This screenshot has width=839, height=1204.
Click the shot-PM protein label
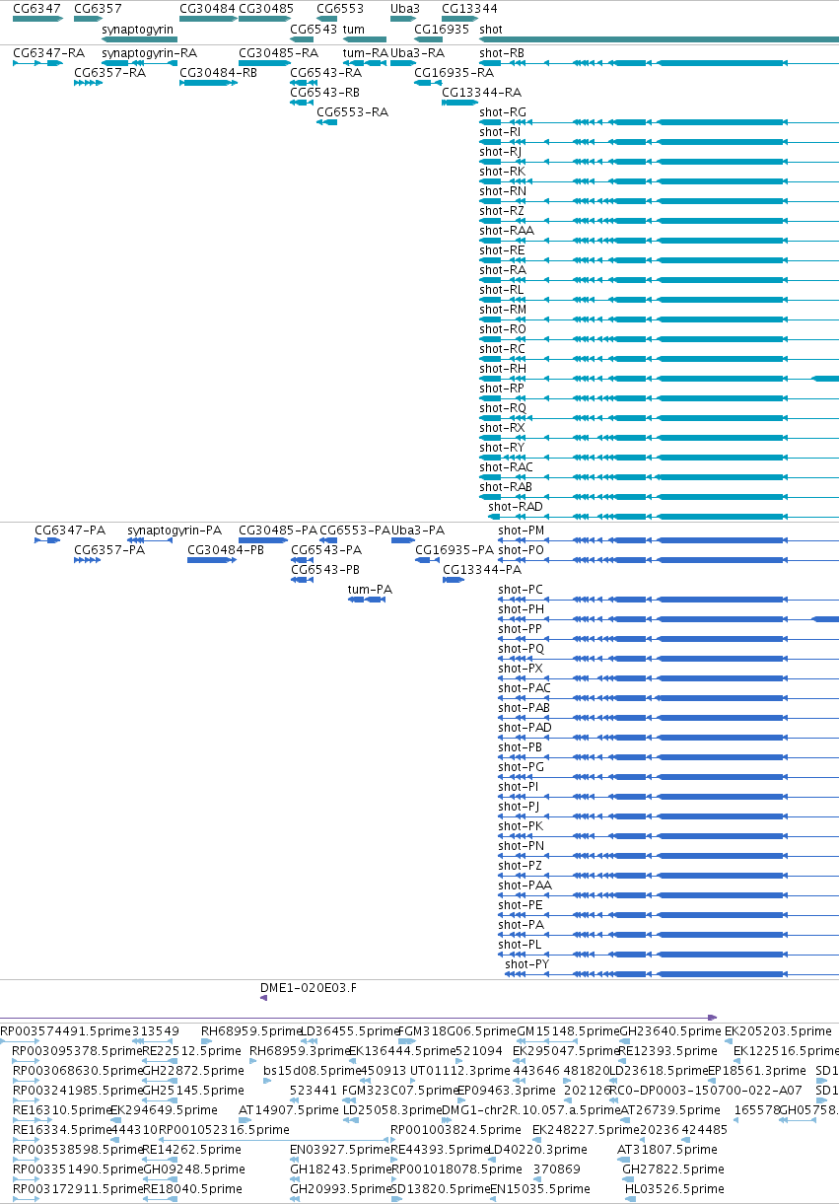522,531
